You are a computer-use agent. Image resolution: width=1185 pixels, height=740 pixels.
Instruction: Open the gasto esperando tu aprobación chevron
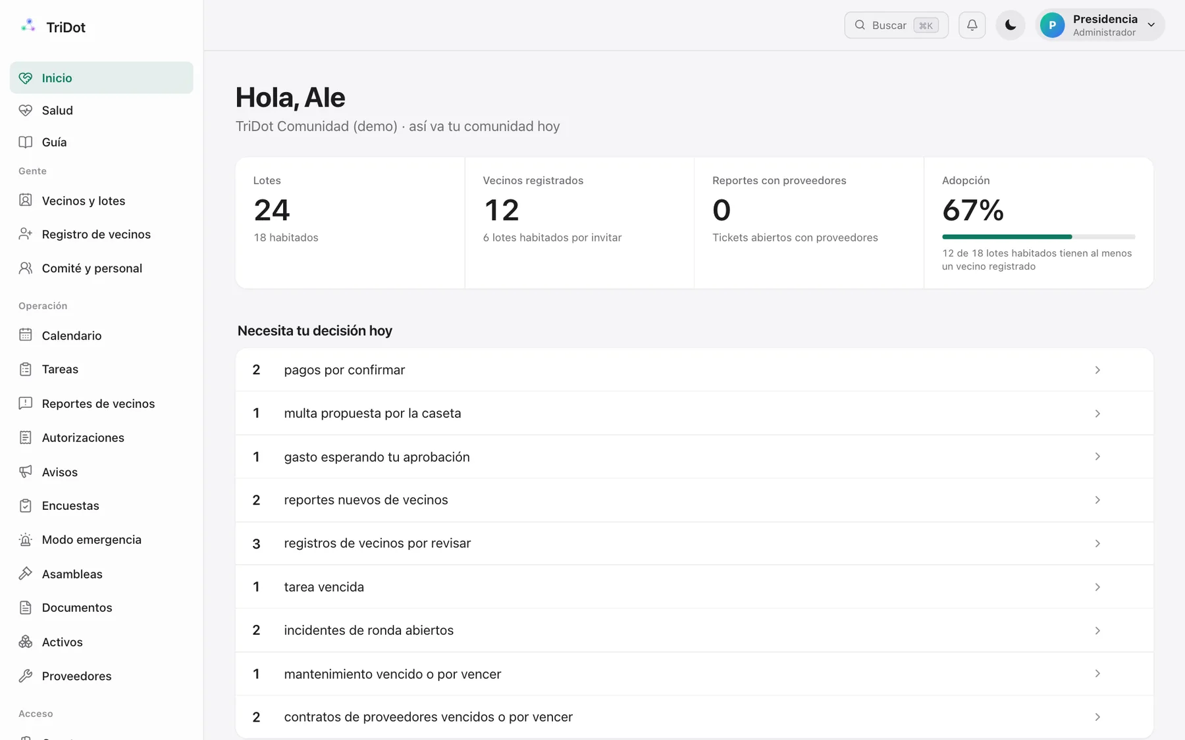point(1097,456)
